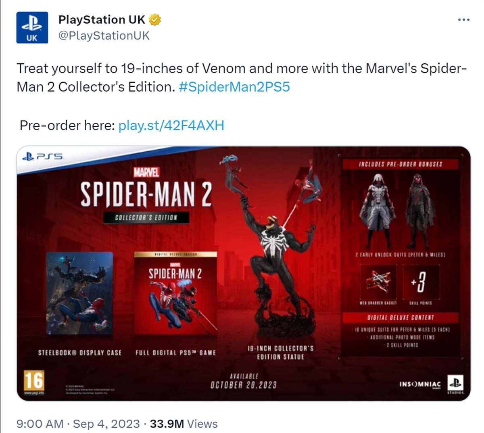Click the Marvel logo above the title

(x=147, y=172)
